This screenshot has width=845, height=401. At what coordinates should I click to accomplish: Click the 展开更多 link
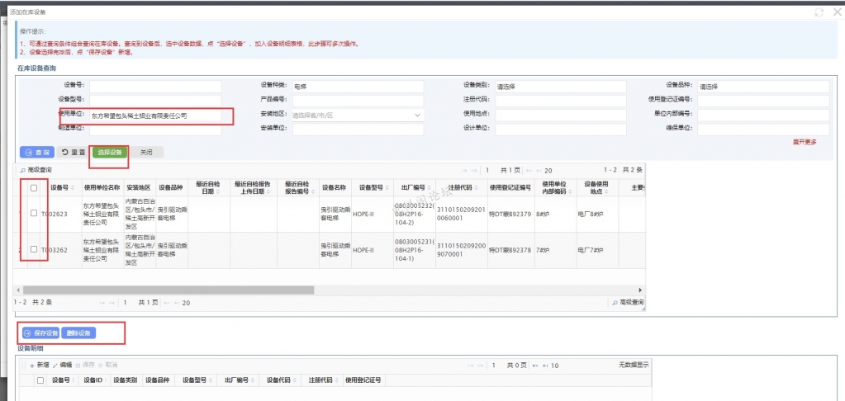pyautogui.click(x=804, y=142)
